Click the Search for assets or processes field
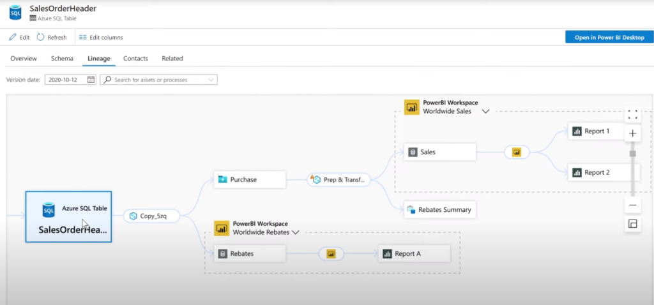 tap(158, 80)
